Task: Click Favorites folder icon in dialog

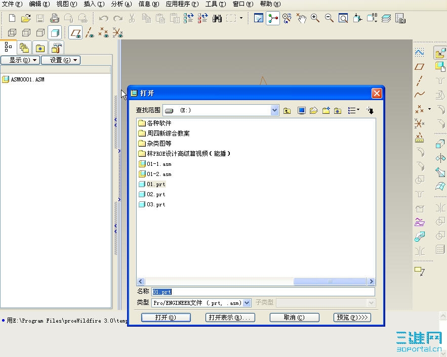Action: click(x=338, y=110)
